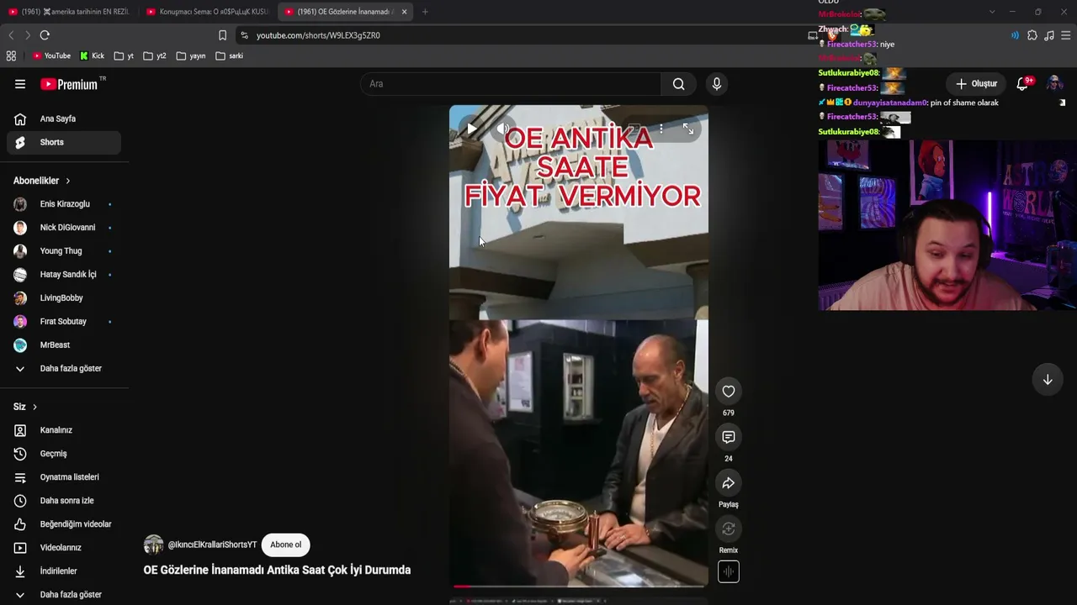Open the browser main menu
The image size is (1077, 605).
tap(1066, 35)
